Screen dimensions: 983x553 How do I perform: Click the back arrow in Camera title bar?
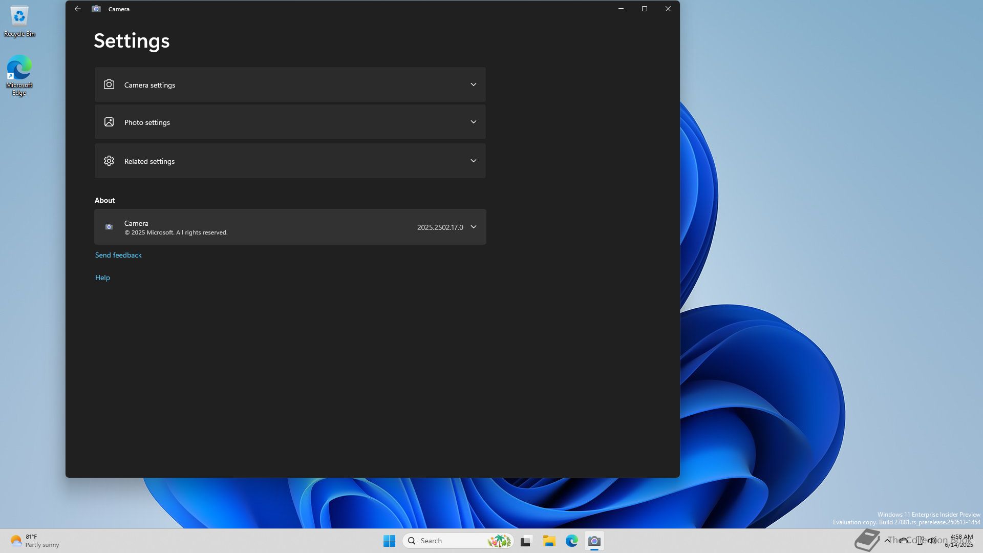[77, 9]
